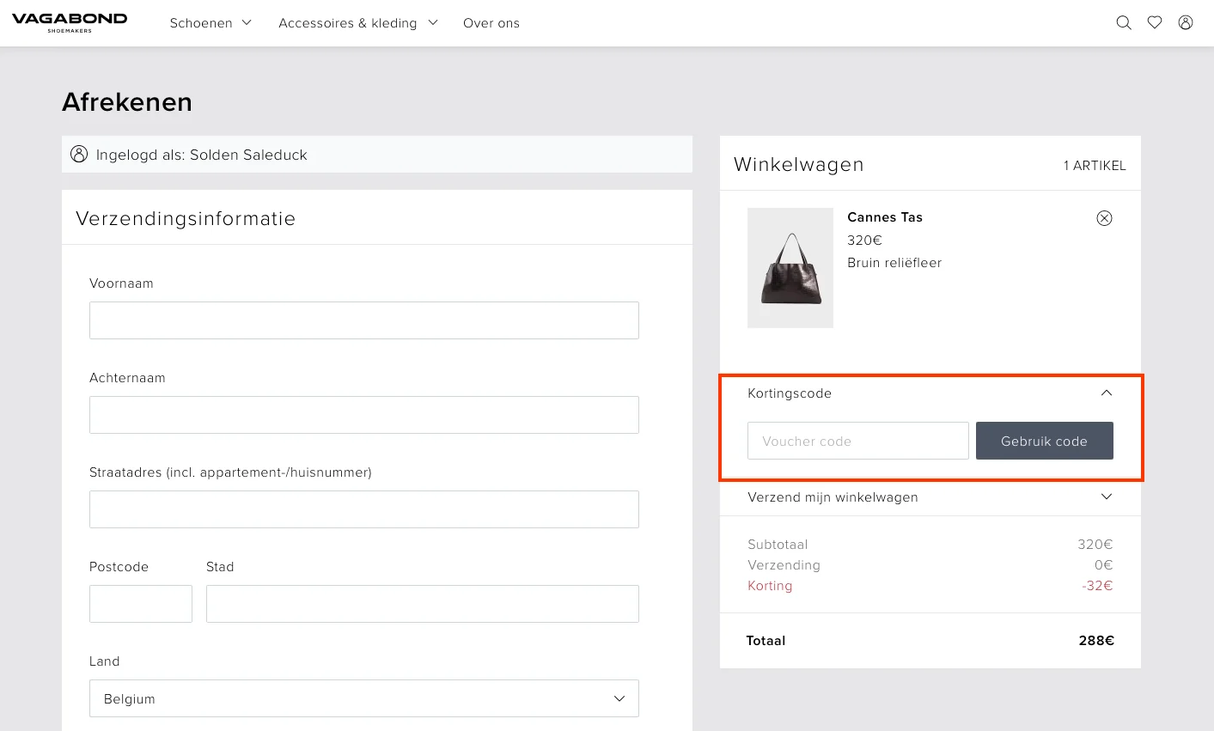Open the Land dropdown showing Belgium
This screenshot has height=731, width=1214.
click(x=364, y=698)
